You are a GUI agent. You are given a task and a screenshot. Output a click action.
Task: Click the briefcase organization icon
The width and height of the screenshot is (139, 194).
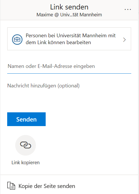click(x=17, y=40)
